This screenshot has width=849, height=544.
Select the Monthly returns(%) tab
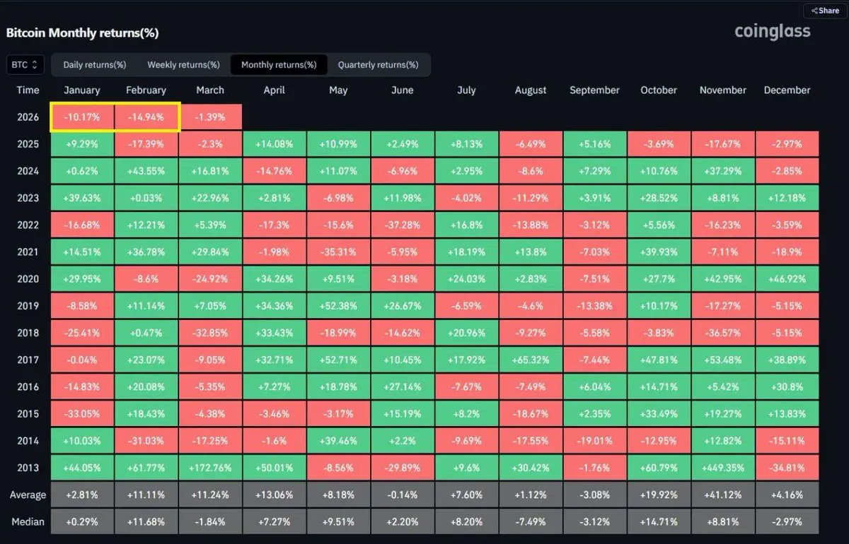(279, 65)
